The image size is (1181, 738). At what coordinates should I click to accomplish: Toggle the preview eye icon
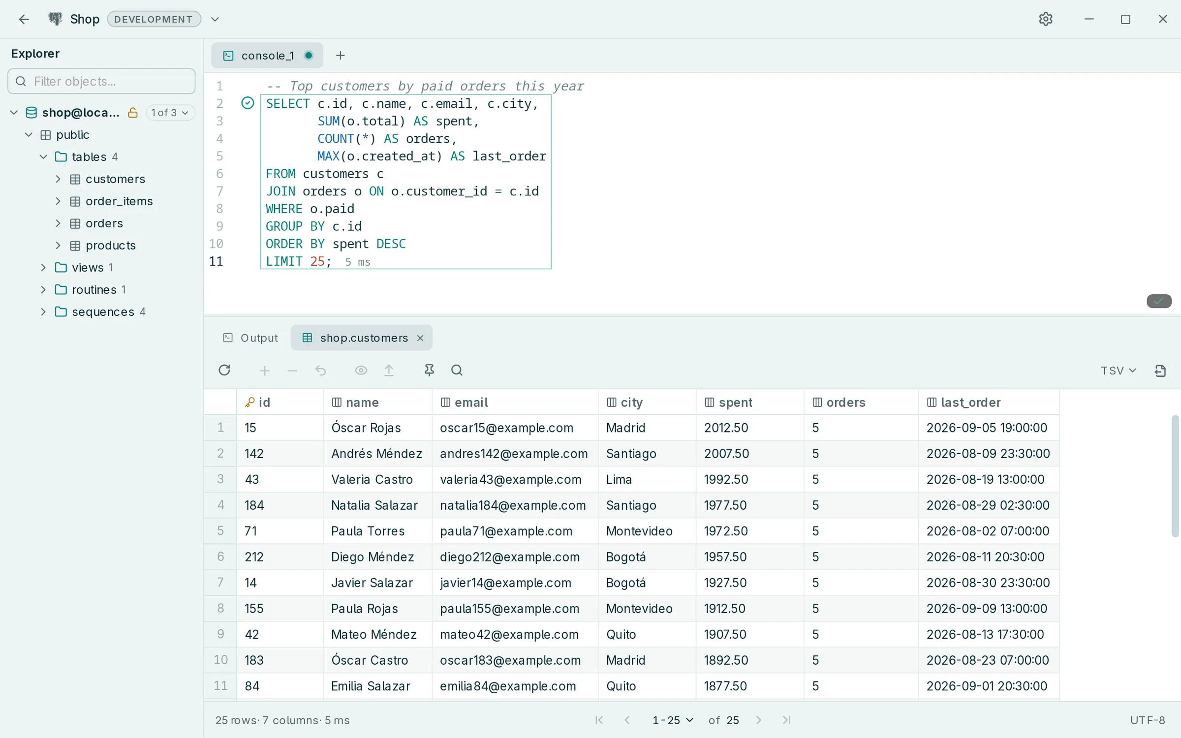(361, 370)
